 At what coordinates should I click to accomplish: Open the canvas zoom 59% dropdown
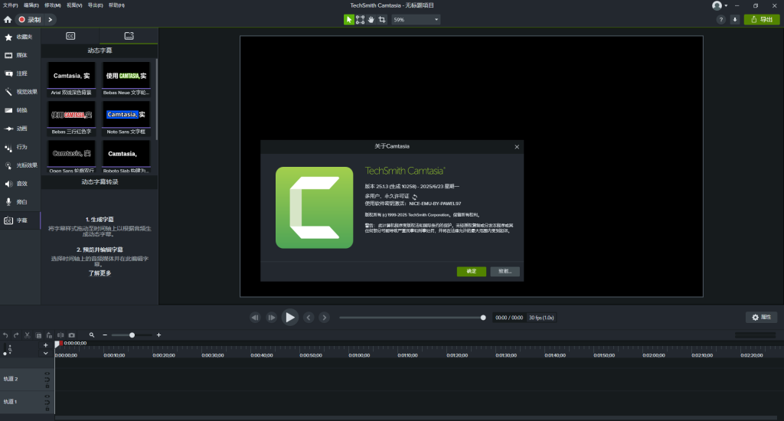416,19
